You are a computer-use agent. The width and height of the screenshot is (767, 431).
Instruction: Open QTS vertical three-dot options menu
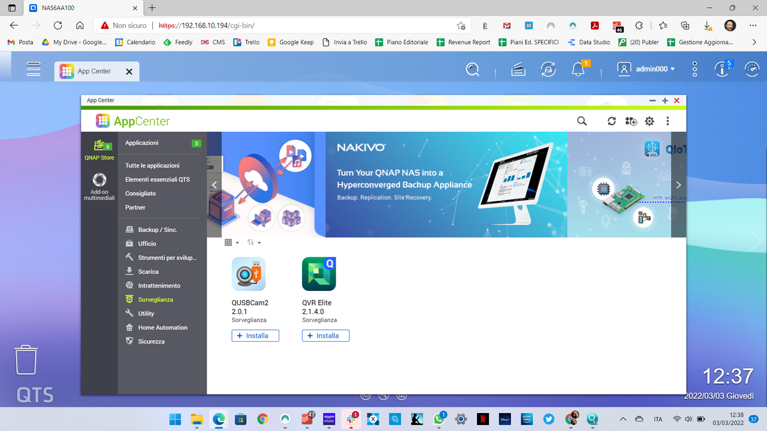point(694,69)
